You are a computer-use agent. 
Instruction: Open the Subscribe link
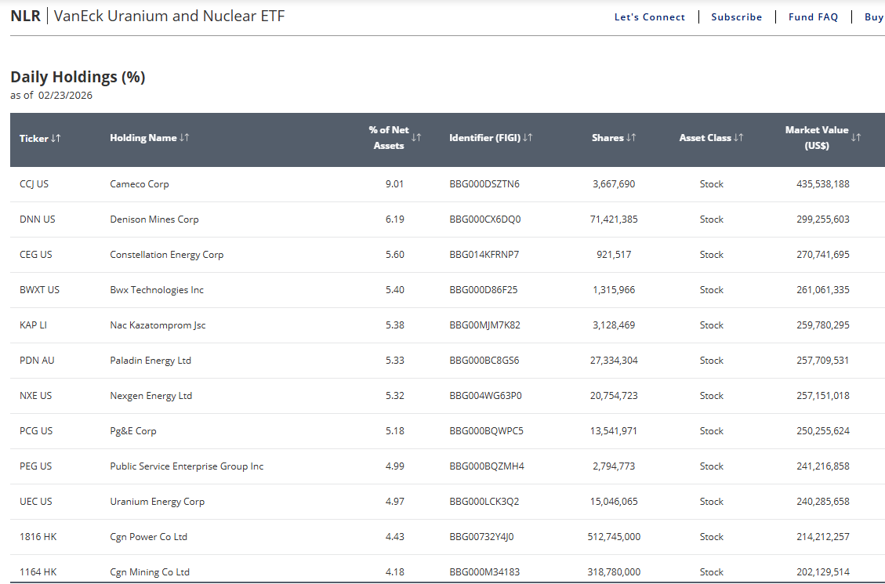pyautogui.click(x=737, y=17)
